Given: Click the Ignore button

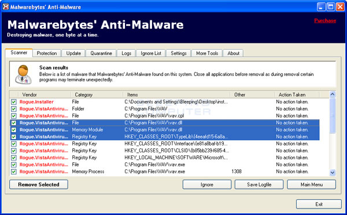Looking at the screenshot, I should point(207,184).
